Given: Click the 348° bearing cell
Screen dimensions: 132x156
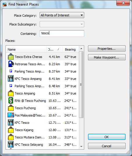Looking at the screenshot, I should 70,145.
